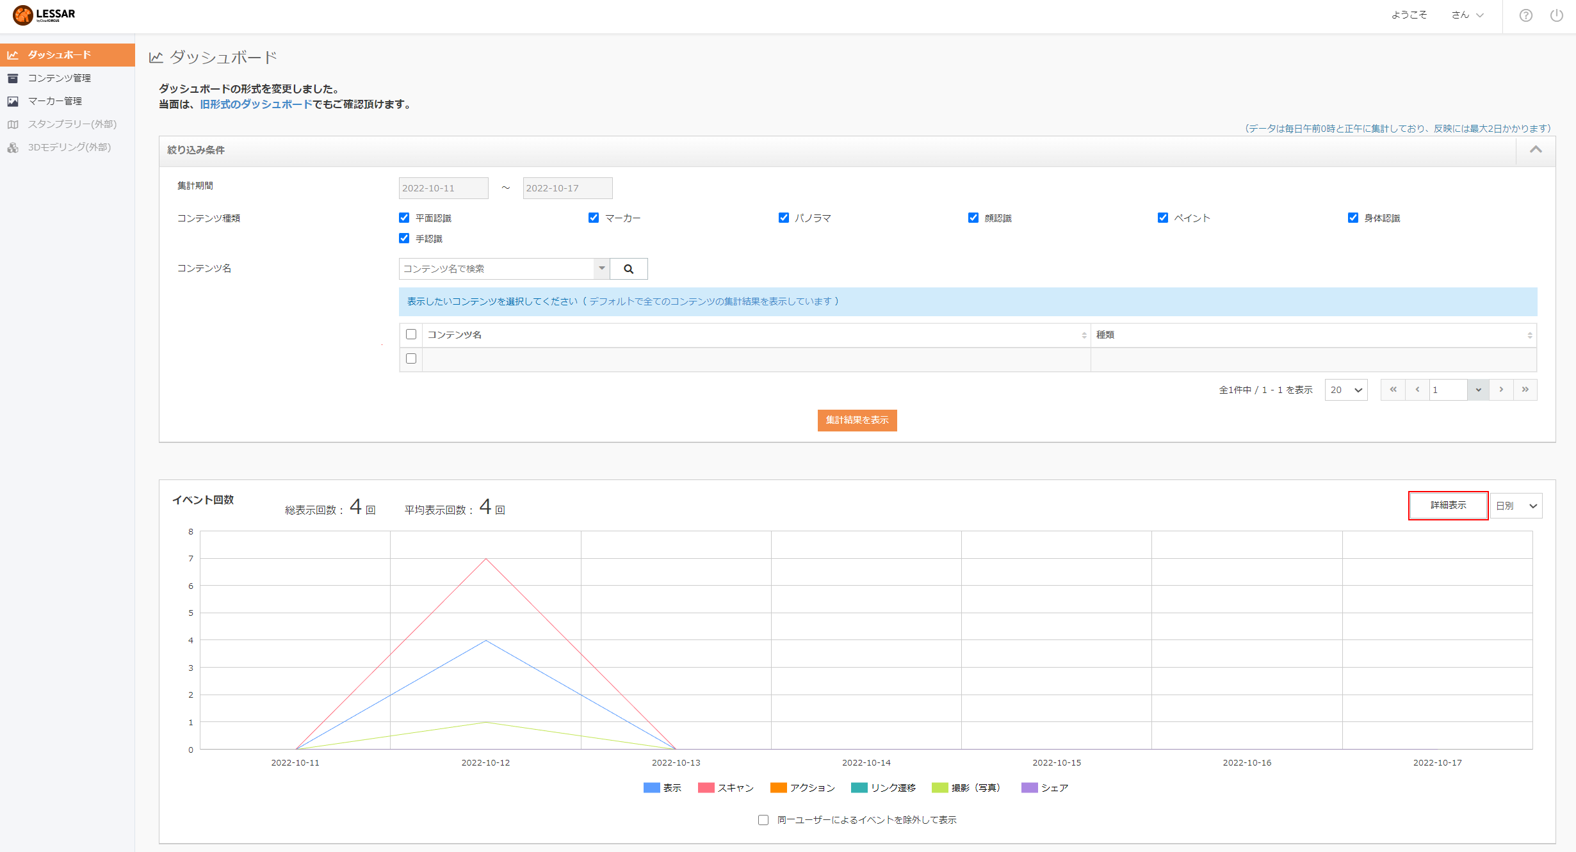Uncheck マーカー content type
This screenshot has height=852, width=1576.
click(594, 218)
